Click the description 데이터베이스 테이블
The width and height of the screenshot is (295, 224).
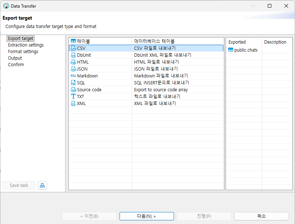point(154,41)
